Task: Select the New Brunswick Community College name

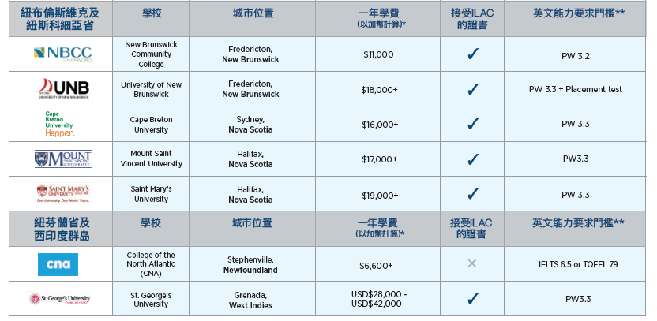Action: coord(151,54)
